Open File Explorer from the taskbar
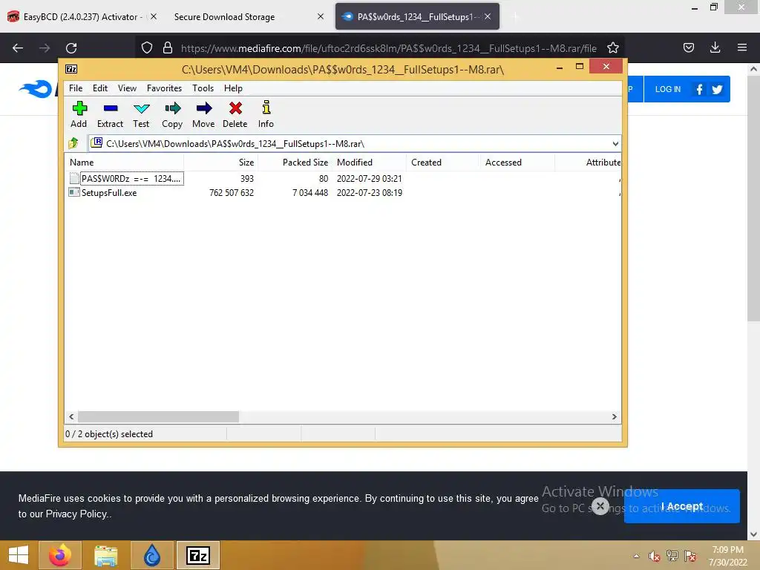Viewport: 760px width, 570px height. (105, 555)
